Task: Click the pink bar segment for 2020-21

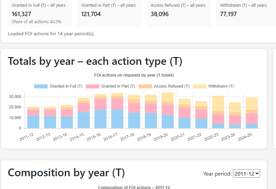Action: click(184, 113)
